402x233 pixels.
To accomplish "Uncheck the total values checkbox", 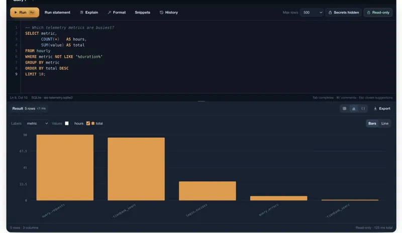I will tap(88, 124).
